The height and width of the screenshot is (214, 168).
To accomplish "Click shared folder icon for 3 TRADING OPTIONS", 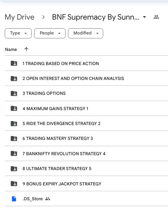I will [x=14, y=93].
